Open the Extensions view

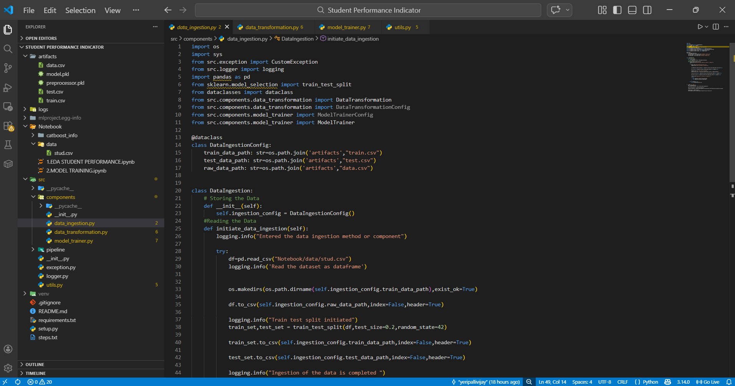click(8, 126)
